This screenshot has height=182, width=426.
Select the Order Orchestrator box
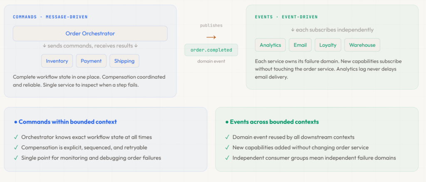[90, 34]
